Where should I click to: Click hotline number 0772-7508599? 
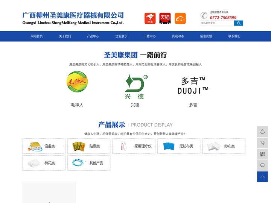tap(223, 17)
